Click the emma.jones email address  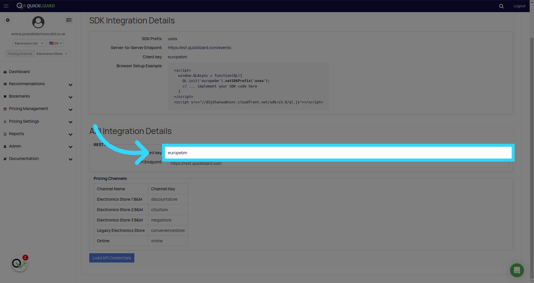pyautogui.click(x=38, y=34)
